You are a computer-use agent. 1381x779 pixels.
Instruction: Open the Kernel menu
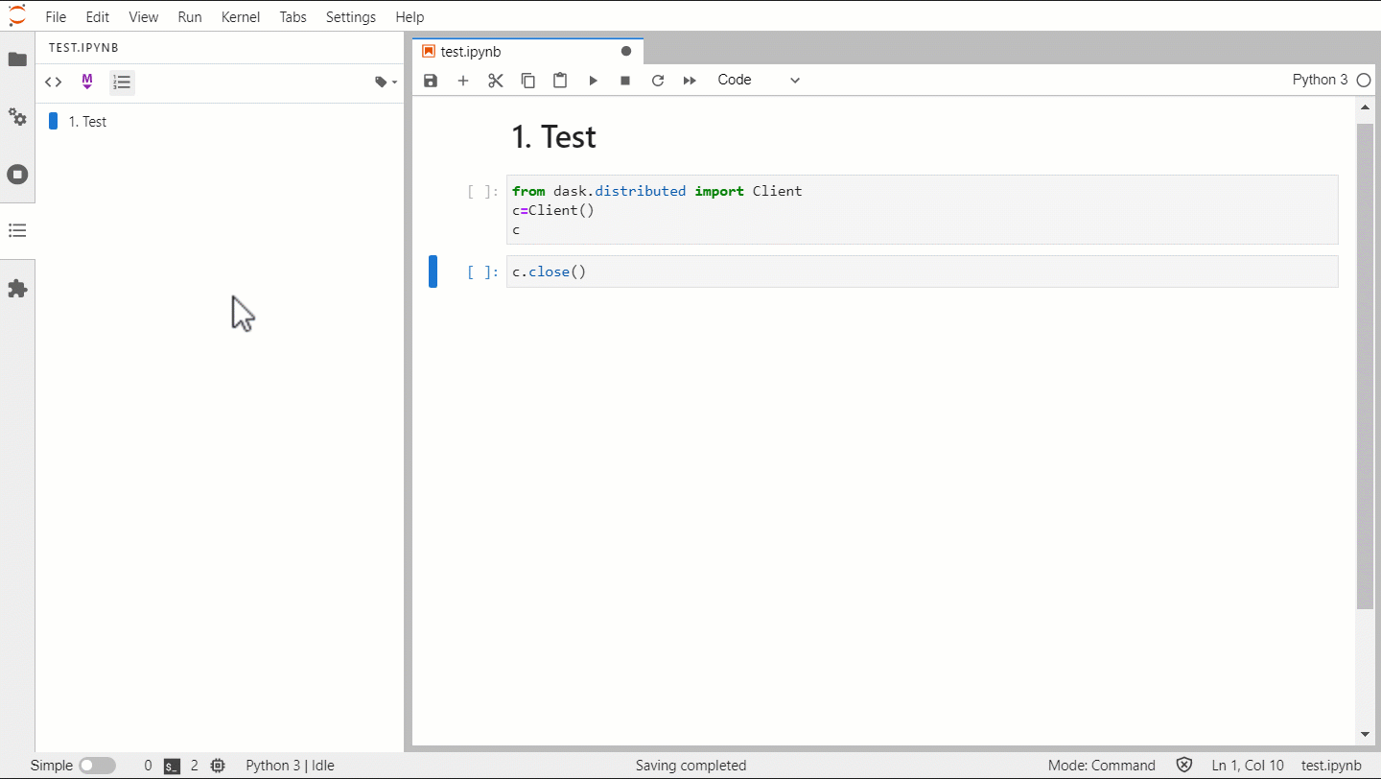[240, 17]
